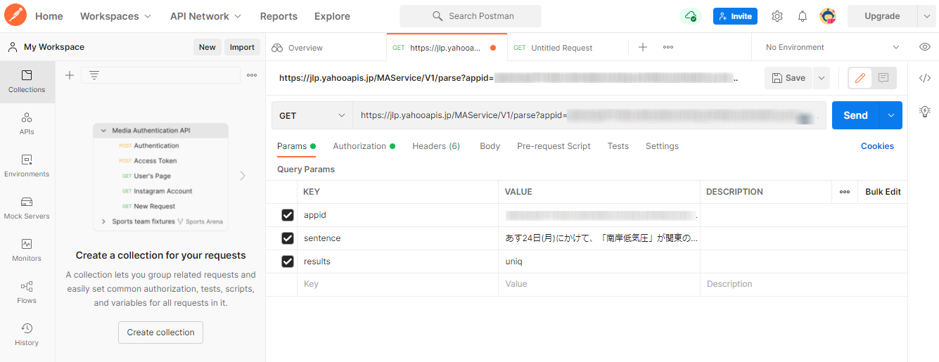Screen dimensions: 939x362
Task: Show notifications via the bell icon
Action: (x=803, y=16)
